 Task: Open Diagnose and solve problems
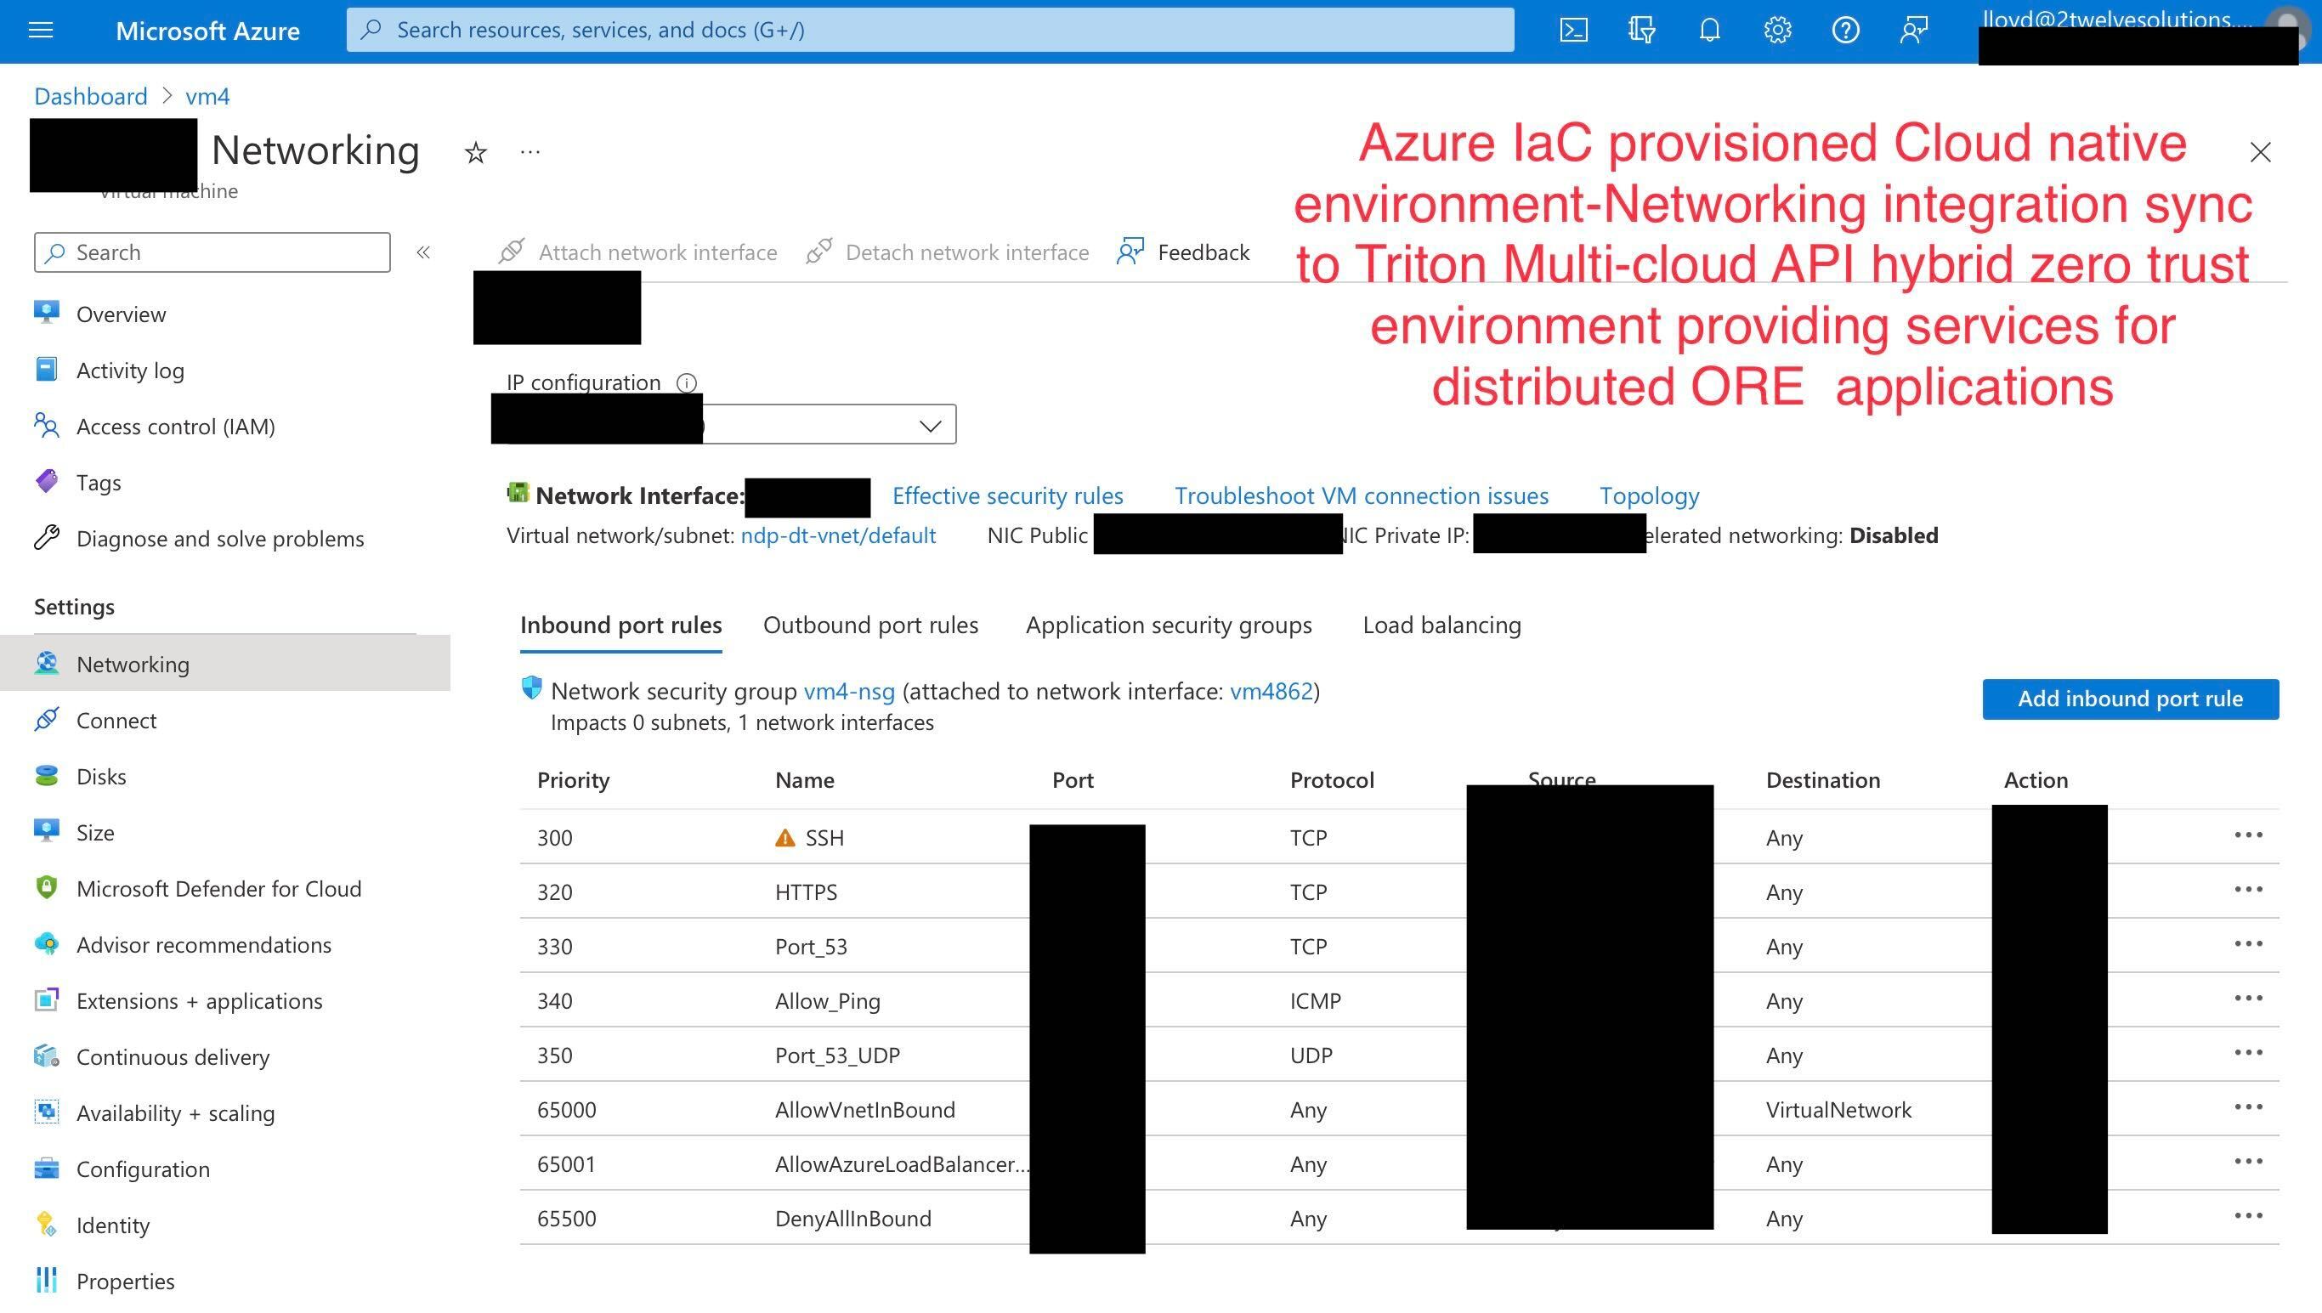(220, 538)
